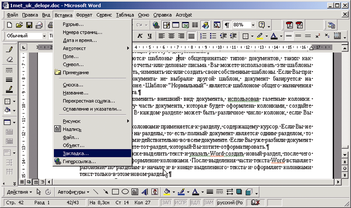Open the Формат menu
This screenshot has width=351, height=208.
pos(84,15)
